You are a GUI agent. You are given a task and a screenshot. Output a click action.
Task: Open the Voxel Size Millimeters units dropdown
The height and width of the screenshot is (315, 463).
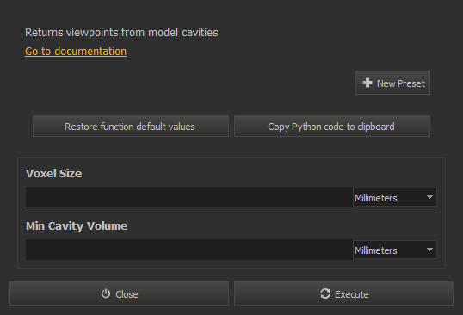point(395,197)
